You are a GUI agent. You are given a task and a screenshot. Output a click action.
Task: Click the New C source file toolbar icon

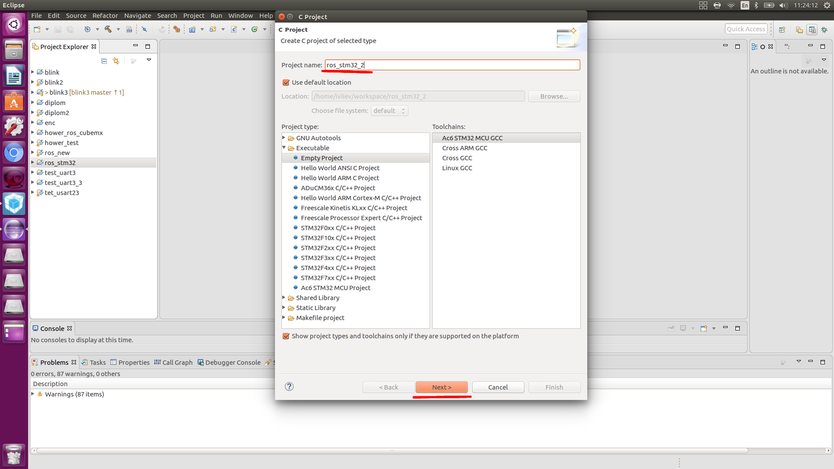234,30
